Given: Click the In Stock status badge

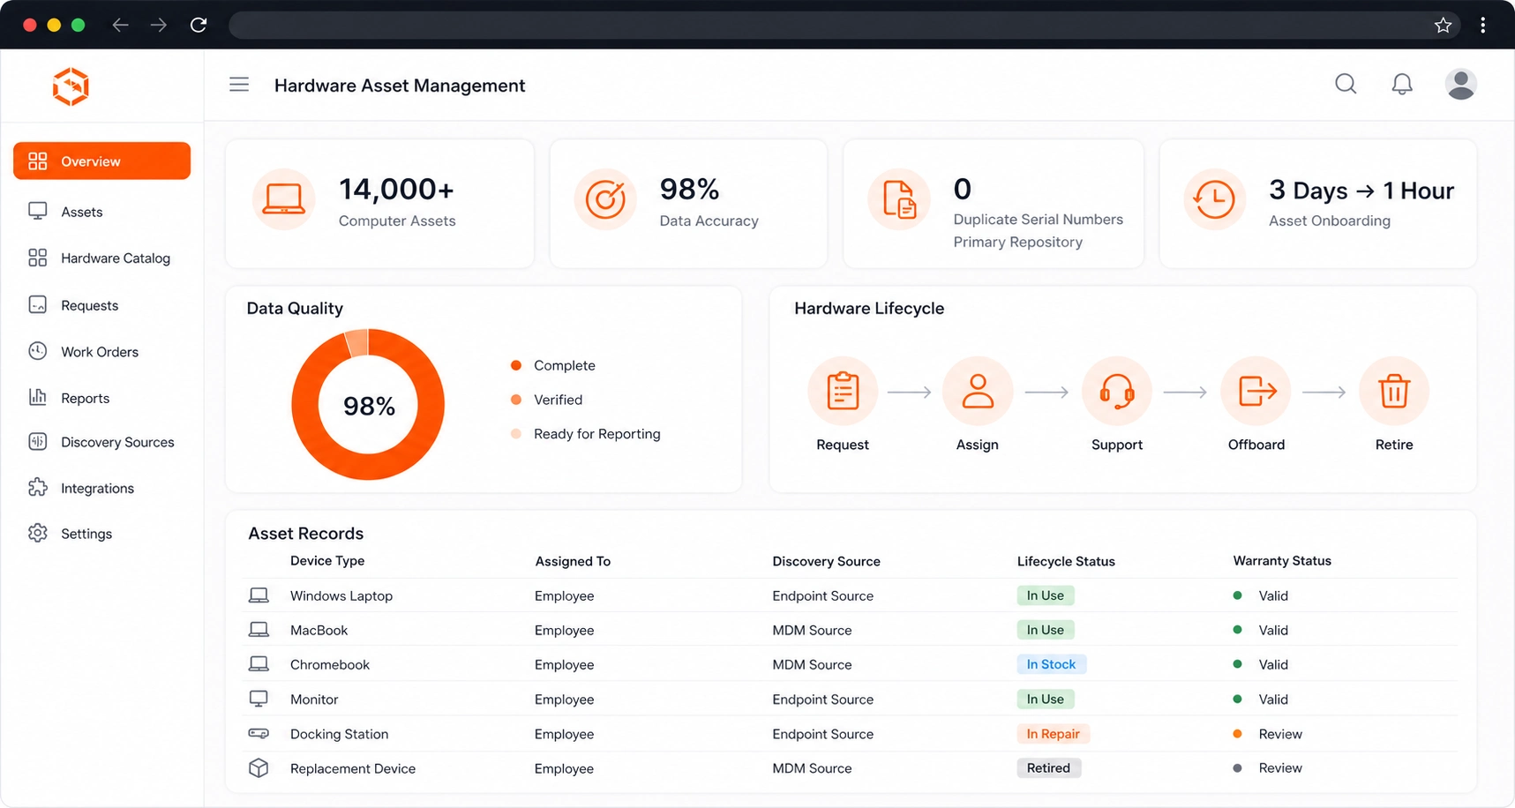Looking at the screenshot, I should tap(1051, 664).
